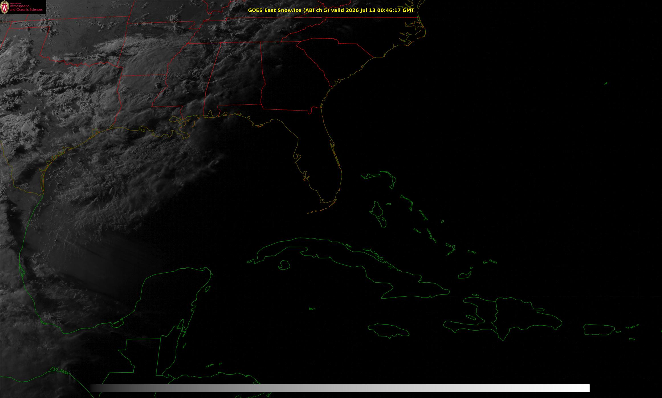Click the Isle of Youth south of Cuba
The width and height of the screenshot is (662, 398).
coord(284,265)
